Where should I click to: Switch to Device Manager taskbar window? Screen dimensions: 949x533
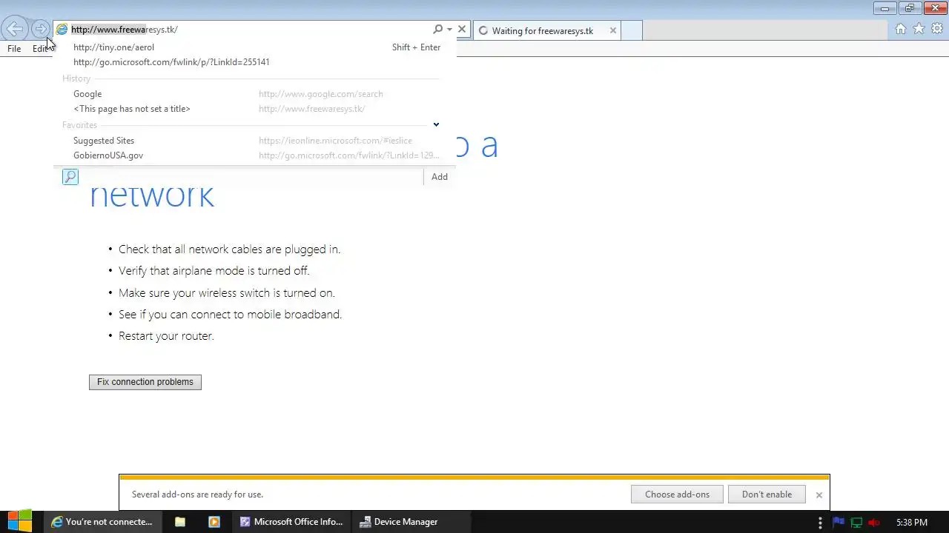click(411, 522)
